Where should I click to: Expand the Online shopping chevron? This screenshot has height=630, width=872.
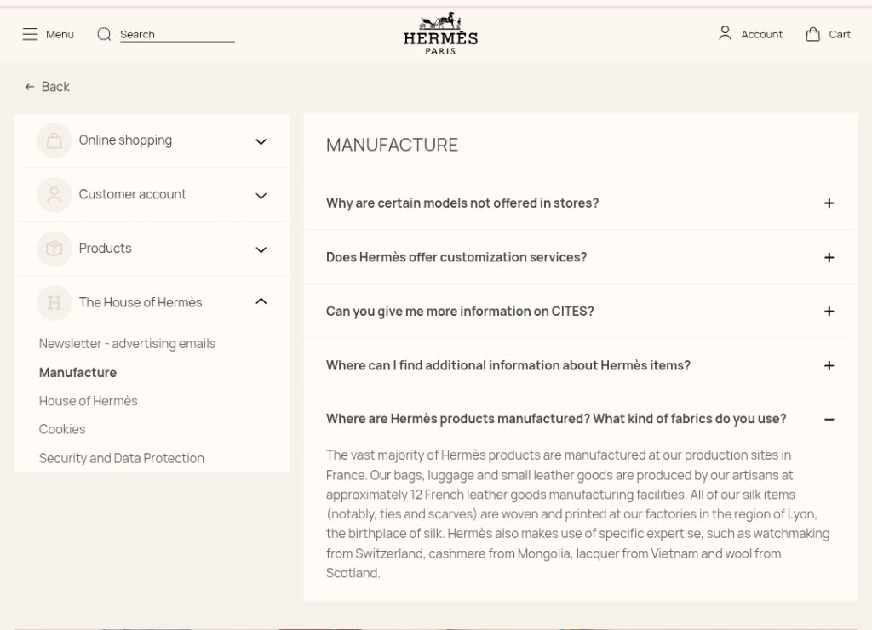261,142
